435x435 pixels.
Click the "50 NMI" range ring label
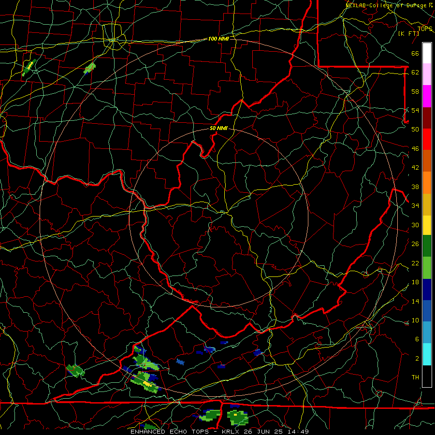point(218,128)
